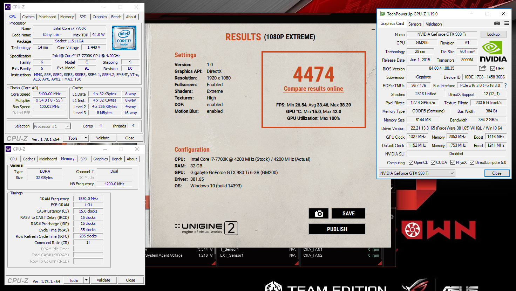516x291 pixels.
Task: Click the NVIDIA logo in GPU-Z
Action: tap(493, 51)
